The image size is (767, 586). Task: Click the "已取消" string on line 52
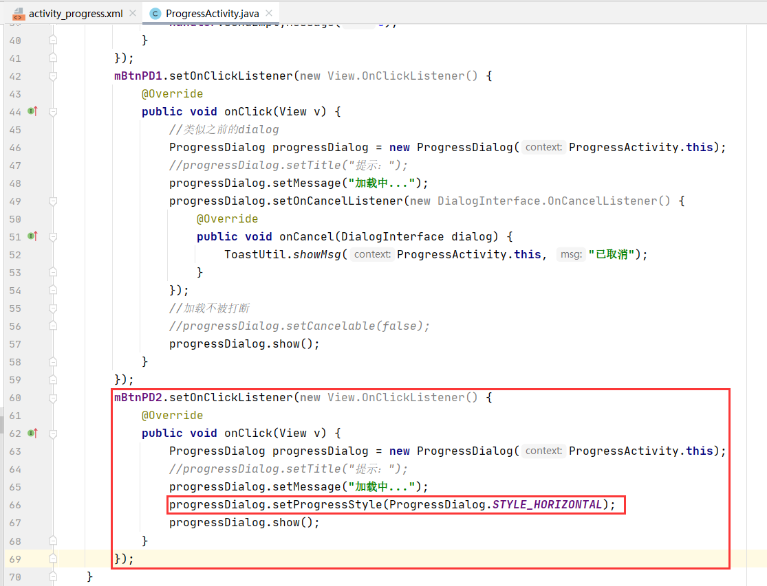pyautogui.click(x=612, y=254)
